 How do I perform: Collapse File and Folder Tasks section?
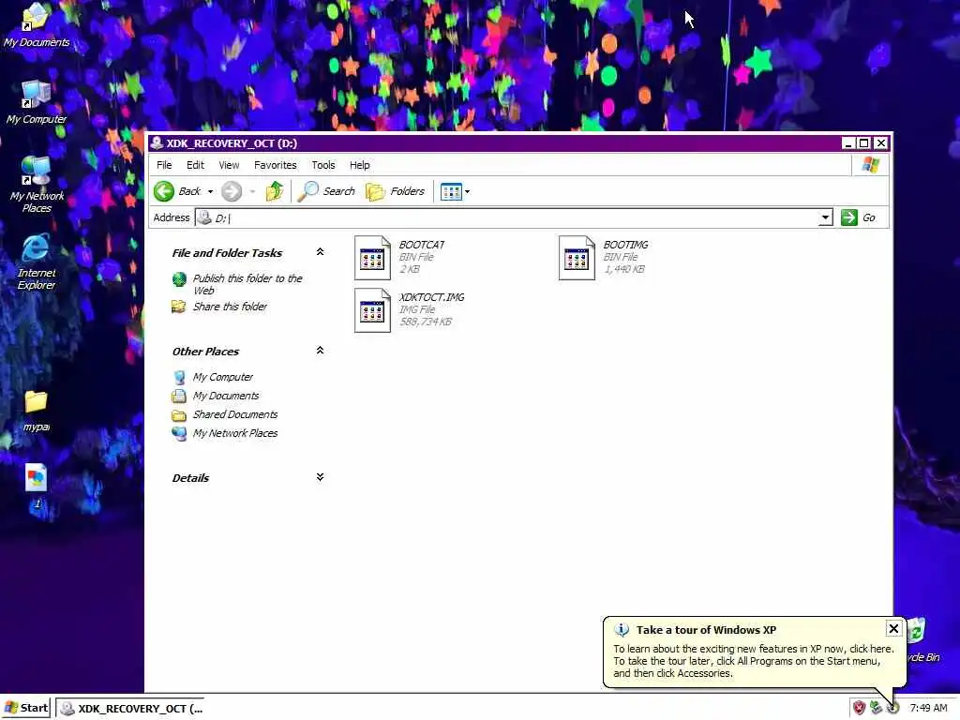(320, 251)
